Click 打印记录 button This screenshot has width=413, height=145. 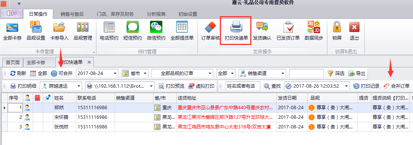(x=366, y=86)
